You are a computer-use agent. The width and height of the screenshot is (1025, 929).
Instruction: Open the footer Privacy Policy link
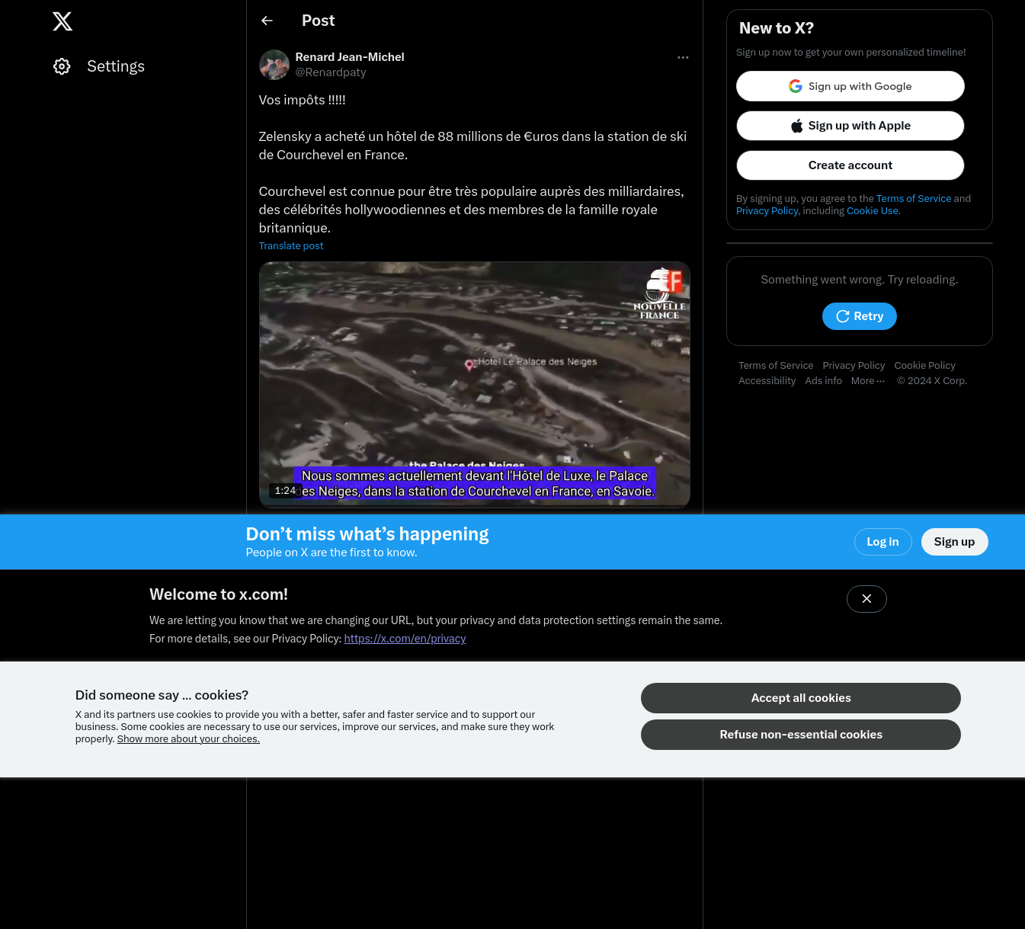click(x=854, y=366)
